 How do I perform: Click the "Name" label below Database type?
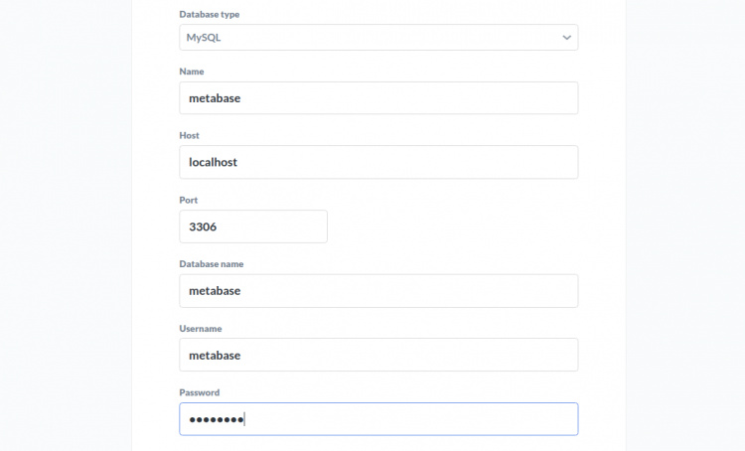192,72
